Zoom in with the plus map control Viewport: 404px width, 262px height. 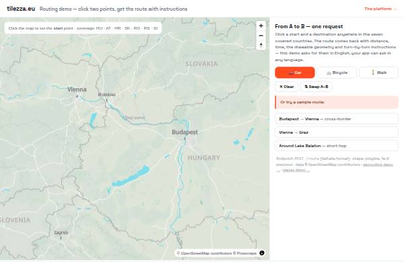[x=261, y=26]
